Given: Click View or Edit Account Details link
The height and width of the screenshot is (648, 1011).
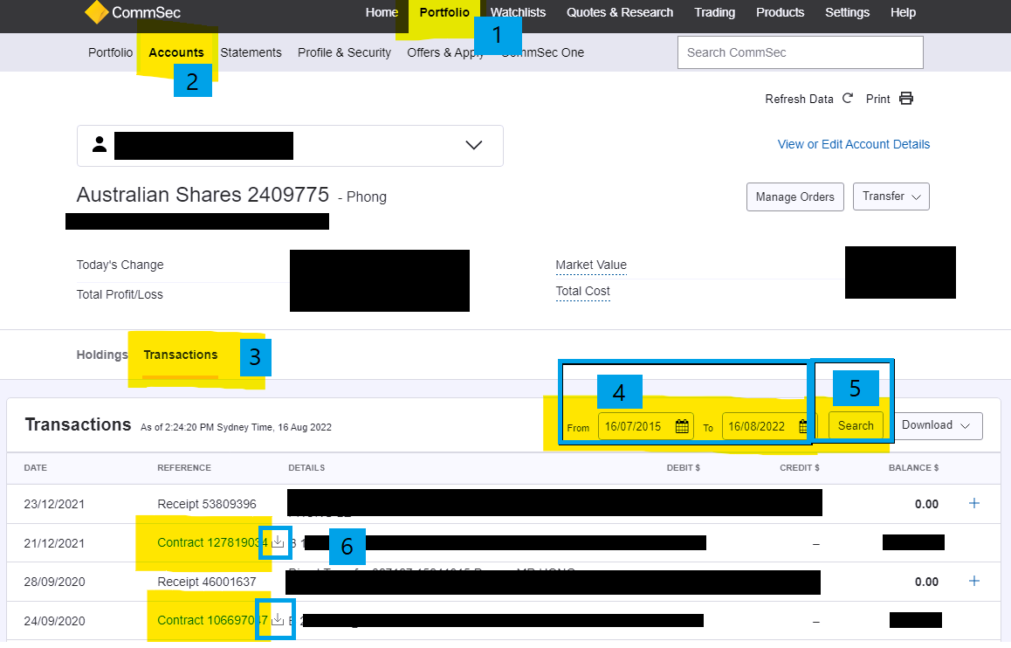Looking at the screenshot, I should point(854,144).
